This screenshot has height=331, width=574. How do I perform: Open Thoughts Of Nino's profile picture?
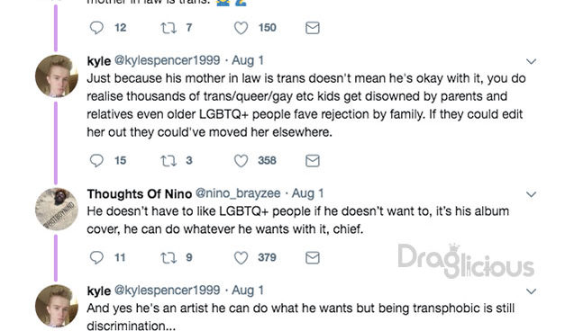57,209
